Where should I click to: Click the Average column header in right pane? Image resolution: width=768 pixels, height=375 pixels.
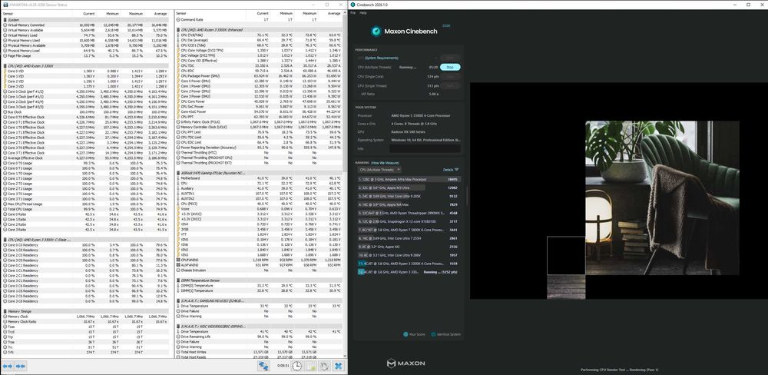[x=334, y=14]
